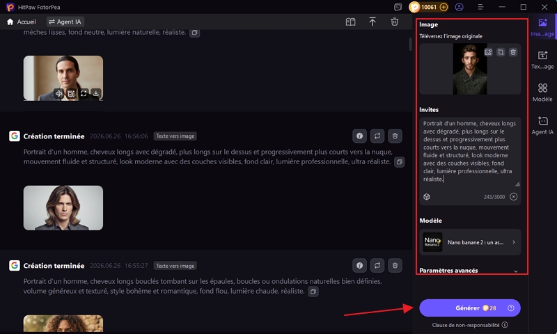Open the Agent IA sidebar tab

click(542, 125)
